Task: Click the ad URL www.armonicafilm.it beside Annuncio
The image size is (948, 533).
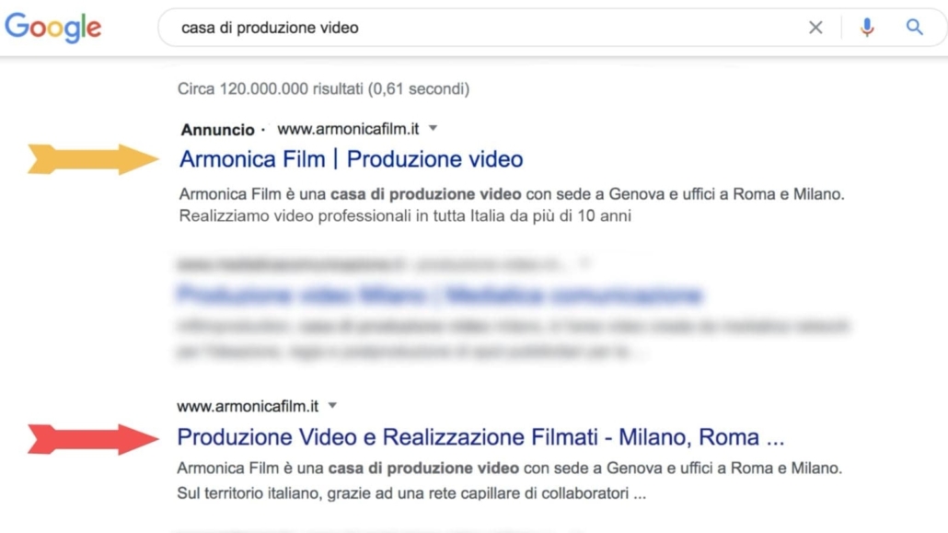Action: tap(348, 129)
